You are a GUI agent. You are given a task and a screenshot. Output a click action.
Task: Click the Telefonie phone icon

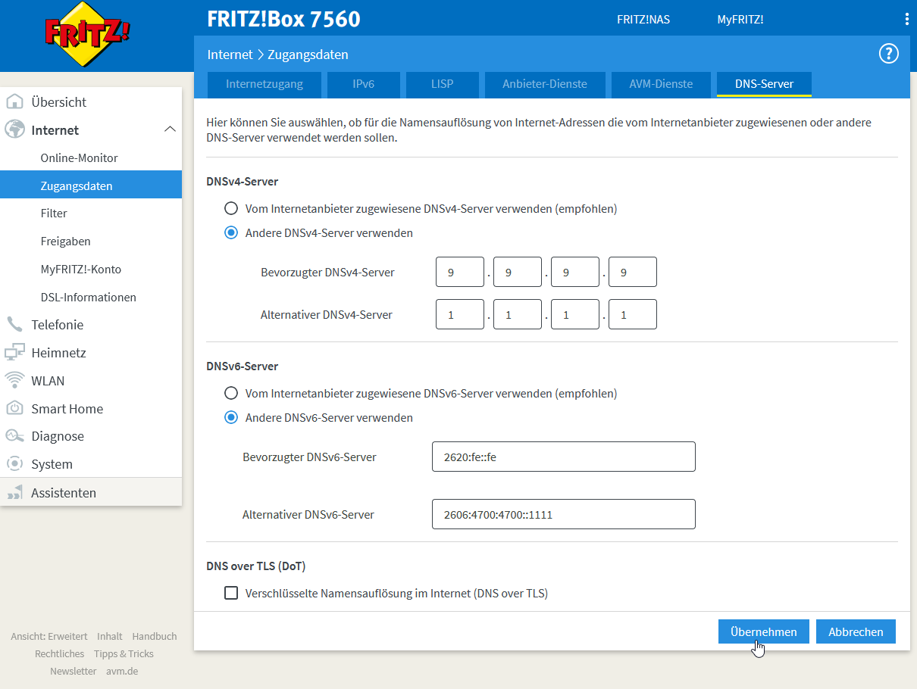[x=16, y=324]
